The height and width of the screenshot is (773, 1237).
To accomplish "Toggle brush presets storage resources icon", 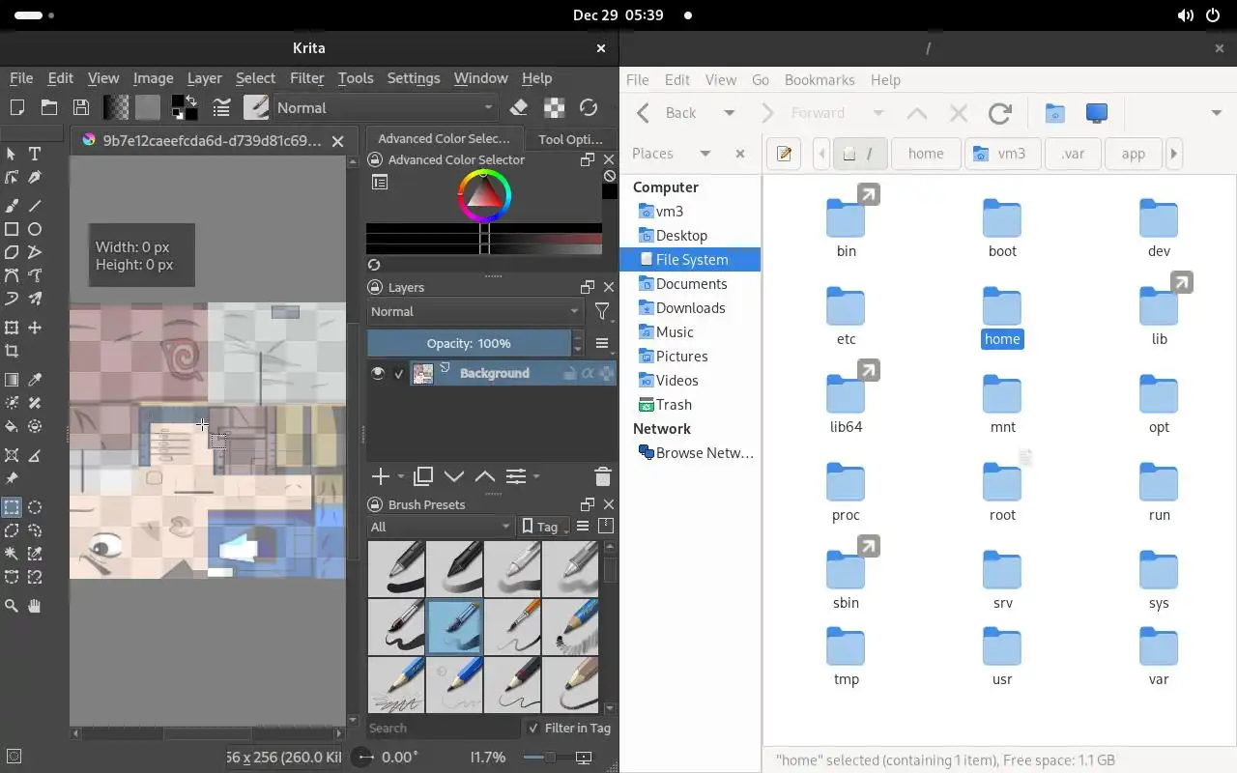I will point(606,526).
